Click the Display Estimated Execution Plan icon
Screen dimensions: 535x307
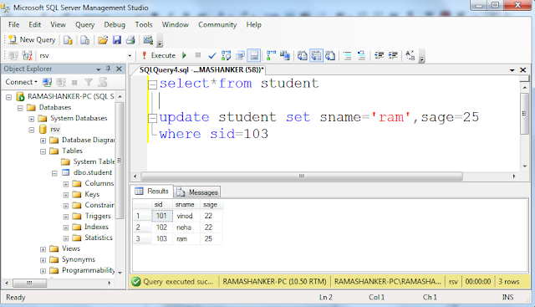[226, 55]
